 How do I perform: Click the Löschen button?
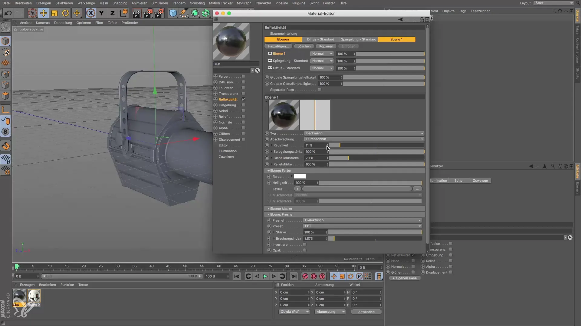tap(304, 46)
